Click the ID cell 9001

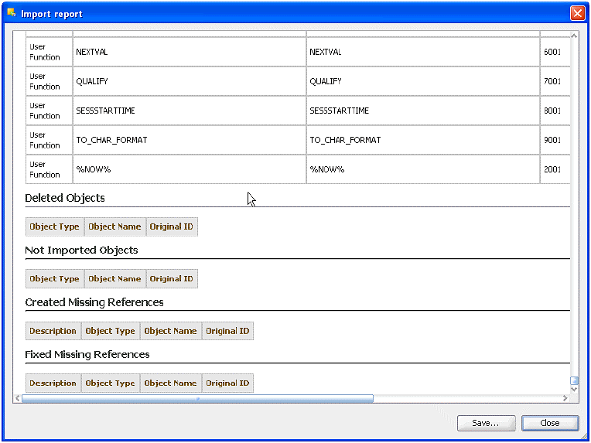555,140
